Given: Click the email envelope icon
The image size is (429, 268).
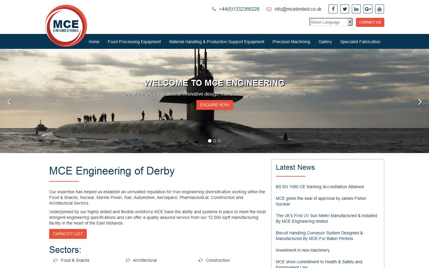Looking at the screenshot, I should 268,9.
